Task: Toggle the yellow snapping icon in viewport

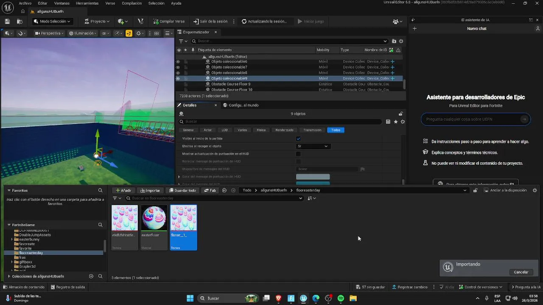Action: (x=129, y=33)
